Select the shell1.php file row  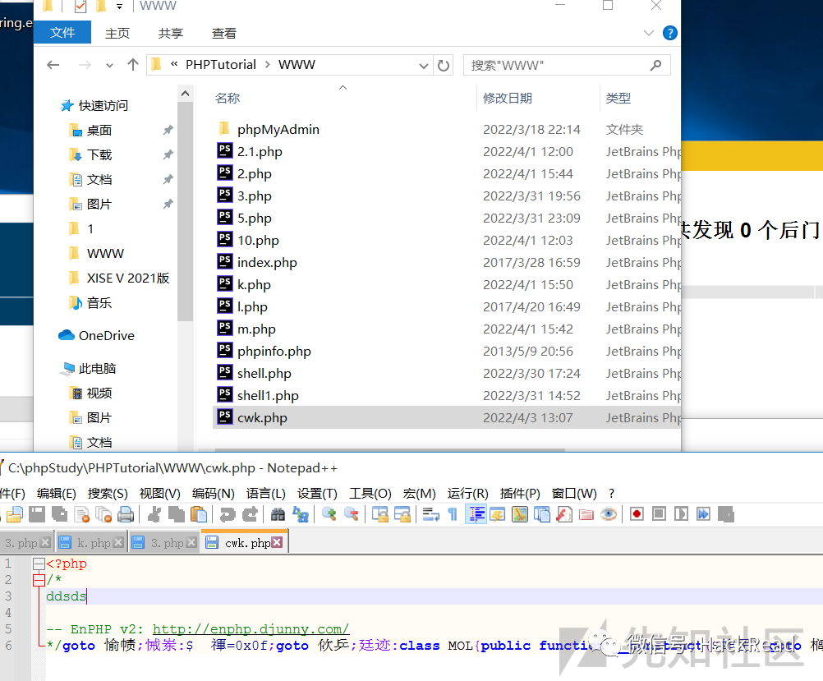point(447,395)
